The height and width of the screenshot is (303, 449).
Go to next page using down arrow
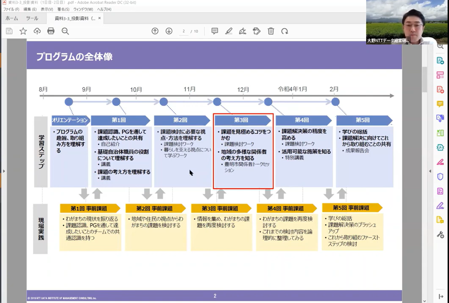pos(169,31)
